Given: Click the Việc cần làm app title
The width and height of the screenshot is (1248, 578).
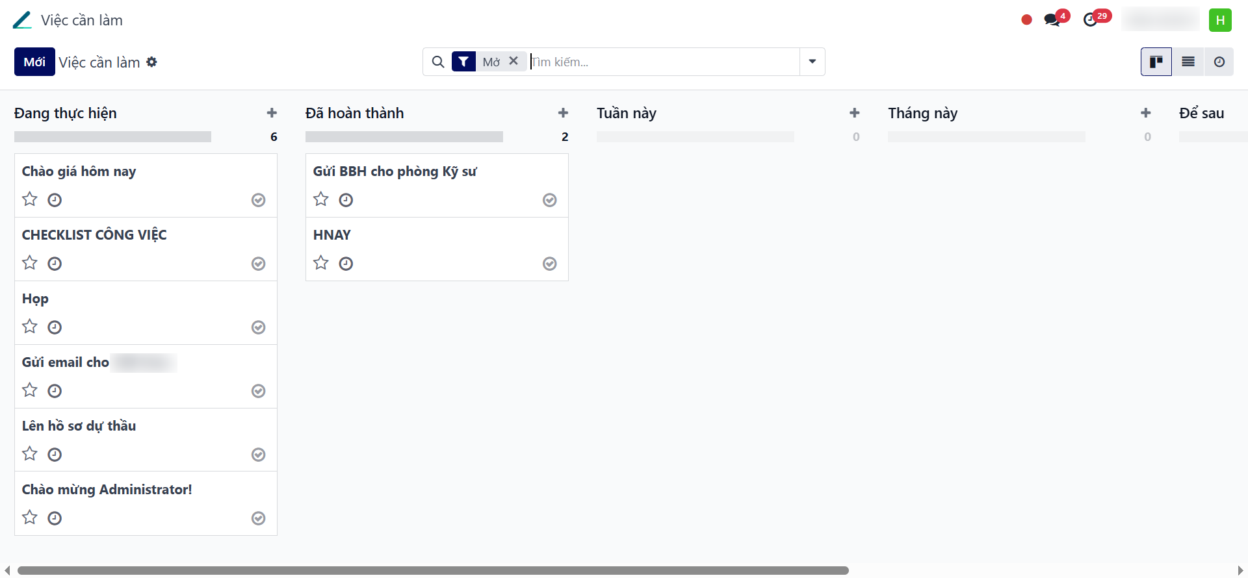Looking at the screenshot, I should (82, 20).
